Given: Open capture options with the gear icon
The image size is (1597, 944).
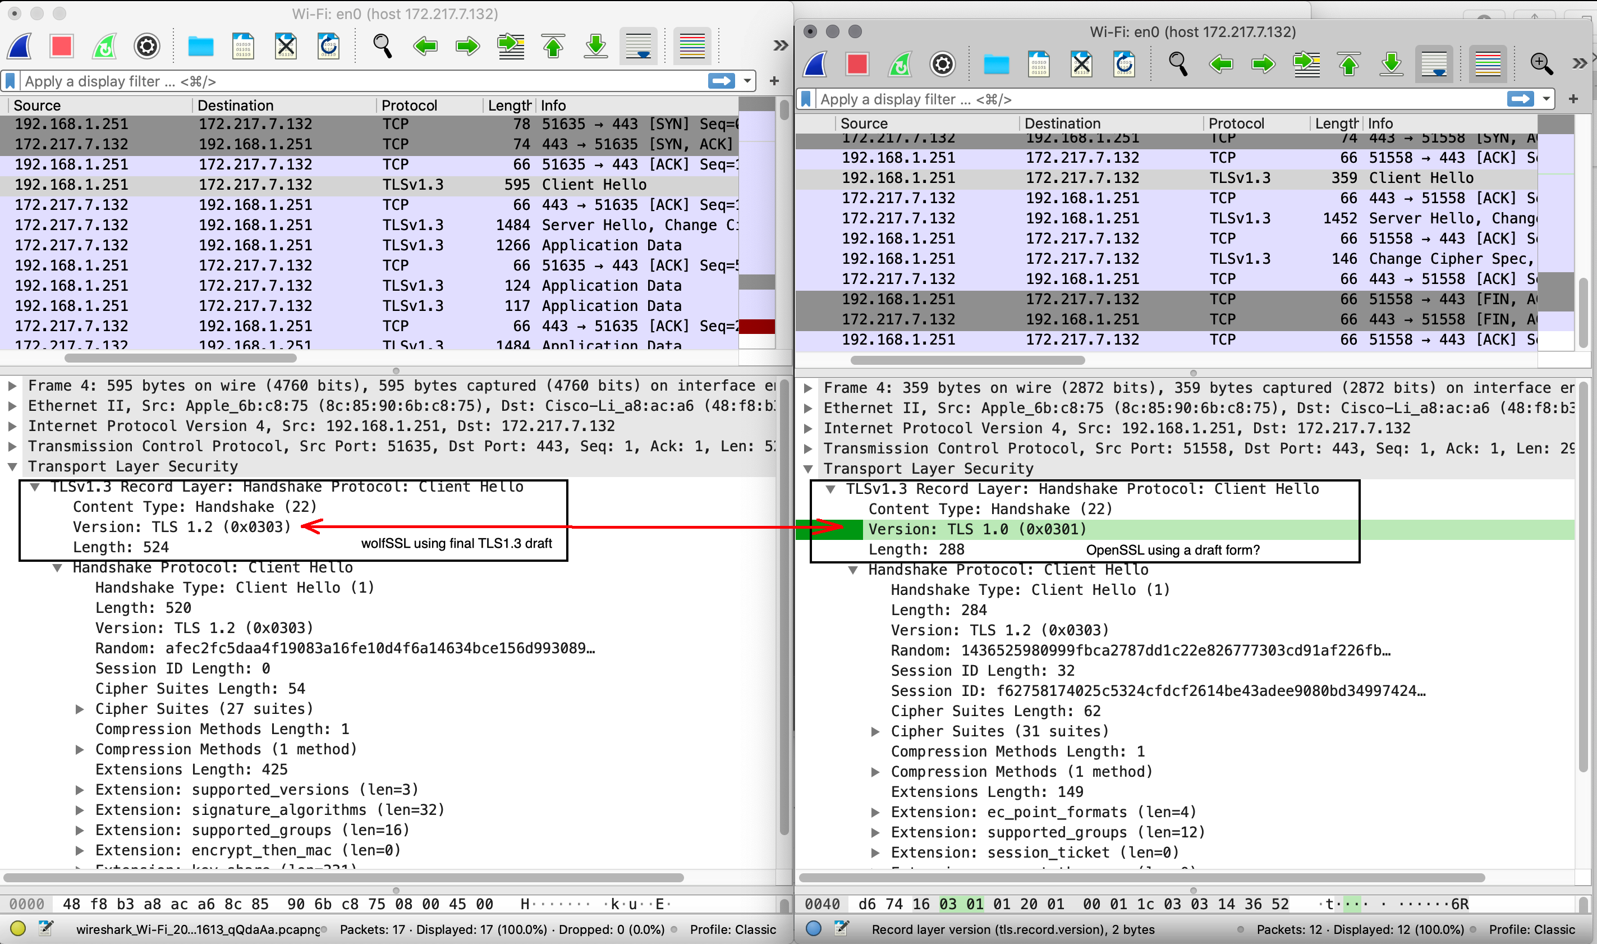Looking at the screenshot, I should (x=146, y=46).
